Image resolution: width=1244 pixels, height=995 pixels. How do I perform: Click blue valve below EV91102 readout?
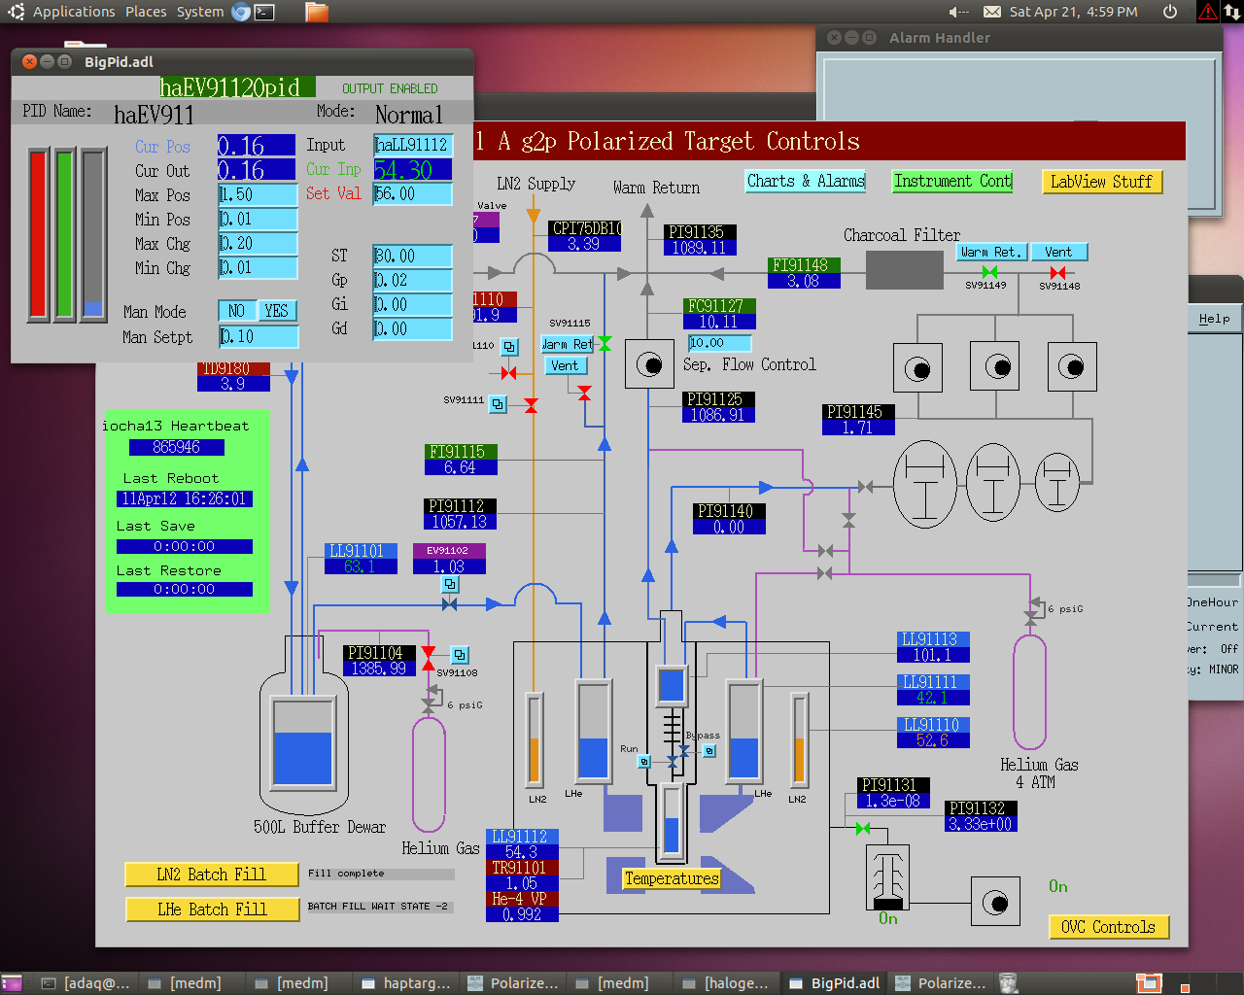[x=449, y=604]
